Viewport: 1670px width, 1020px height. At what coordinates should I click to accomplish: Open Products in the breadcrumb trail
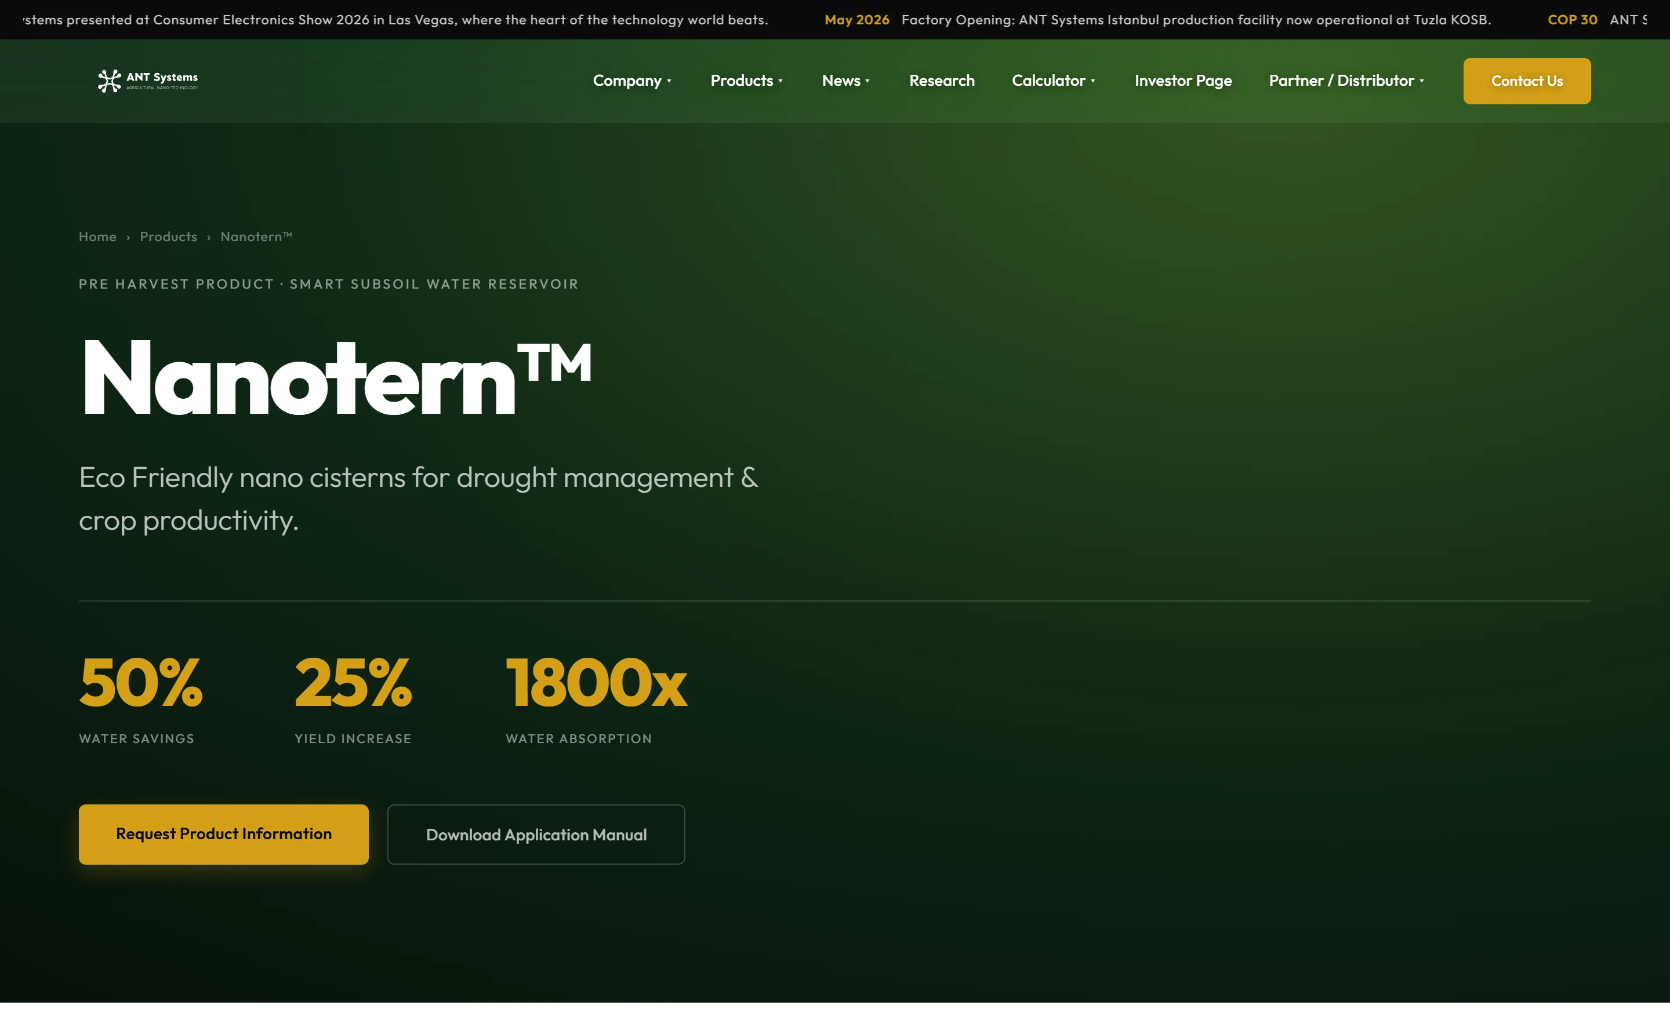(x=169, y=236)
